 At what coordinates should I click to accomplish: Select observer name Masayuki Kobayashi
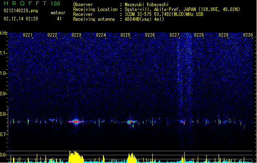(147, 4)
